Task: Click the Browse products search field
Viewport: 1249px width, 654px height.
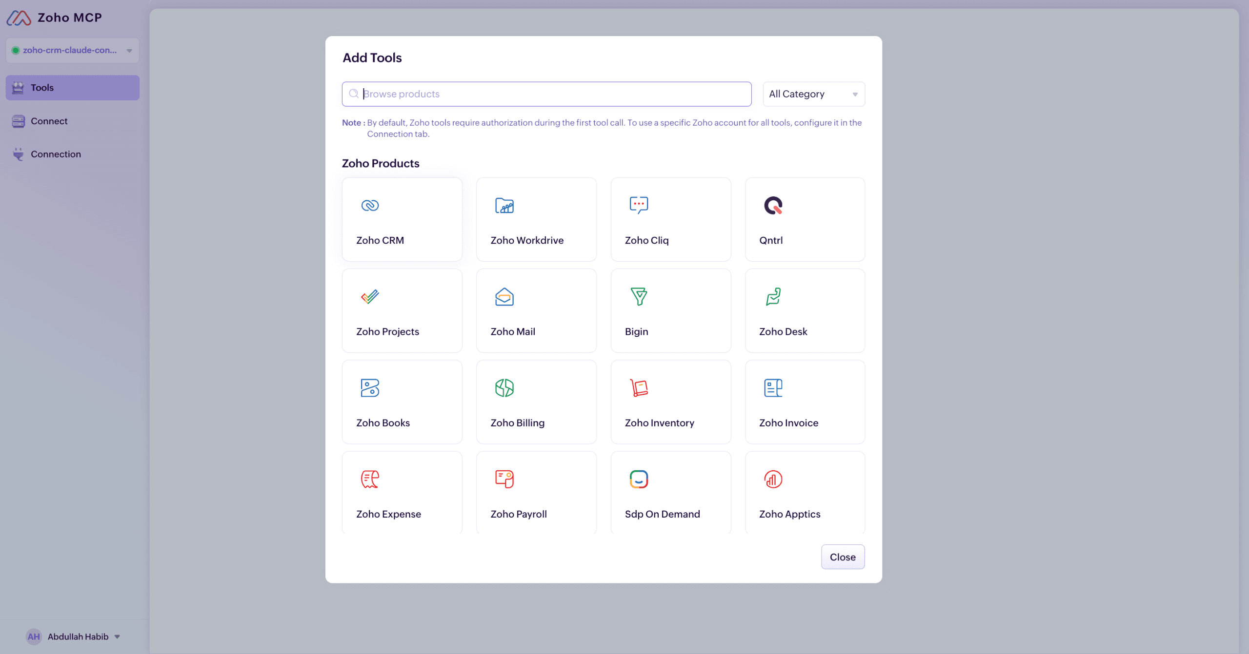Action: [546, 94]
